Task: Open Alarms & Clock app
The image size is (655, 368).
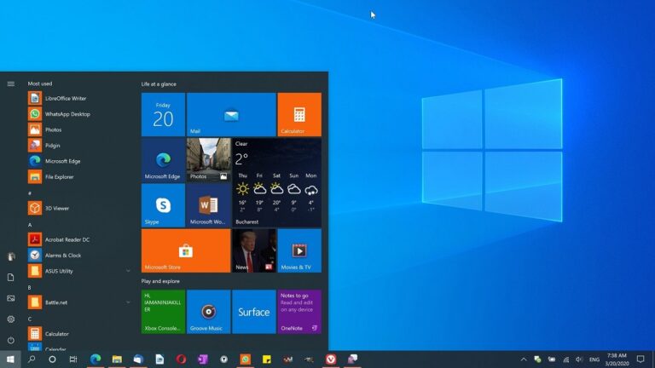Action: [x=79, y=256]
